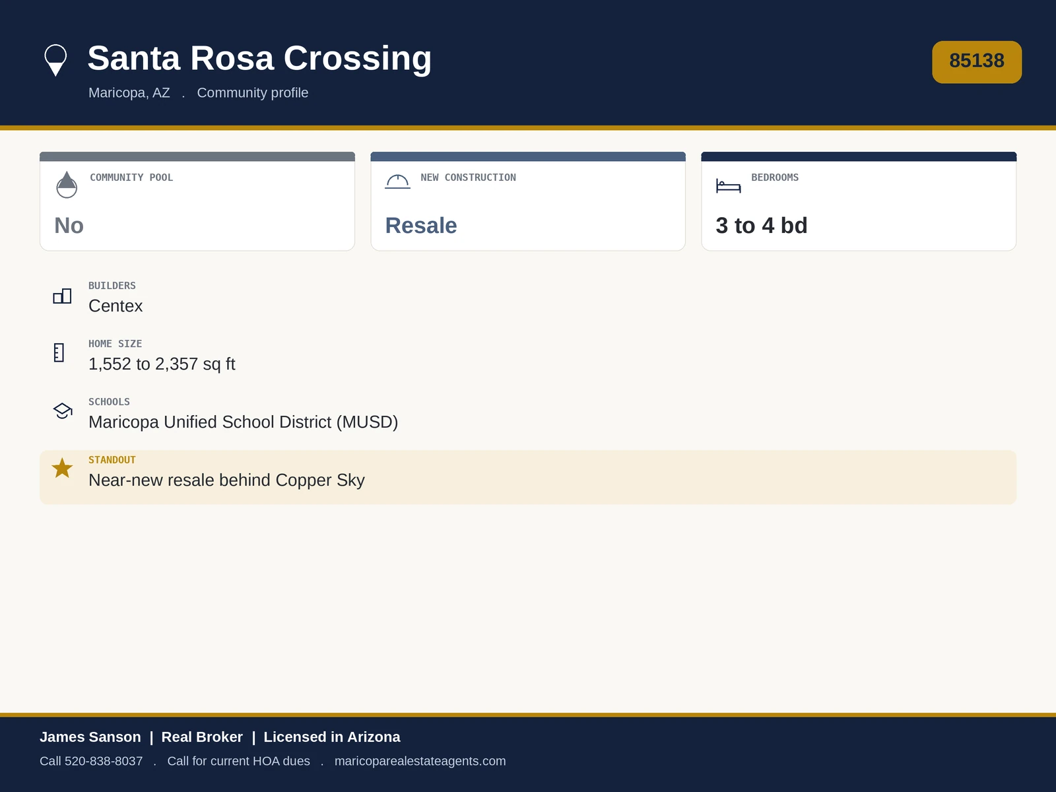The width and height of the screenshot is (1056, 792).
Task: Click Call for current HOA dues text
Action: [x=239, y=761]
